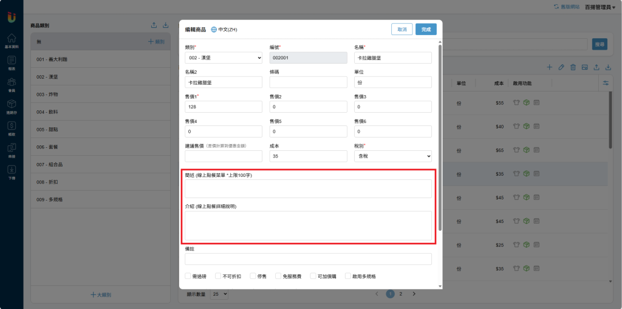Click the image icon in product toolbar
The height and width of the screenshot is (309, 622).
[584, 67]
